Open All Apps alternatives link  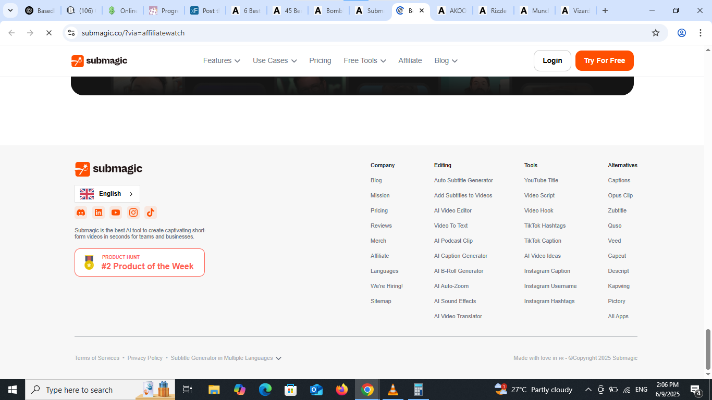pos(618,316)
